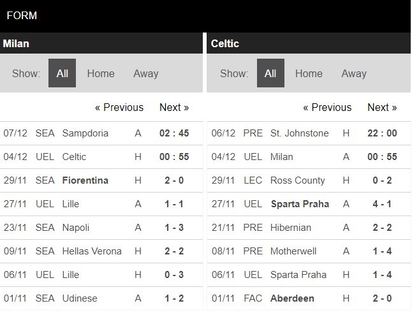Go to Celtic's previous matches page
Viewport: 412px width, 315px height.
point(327,107)
